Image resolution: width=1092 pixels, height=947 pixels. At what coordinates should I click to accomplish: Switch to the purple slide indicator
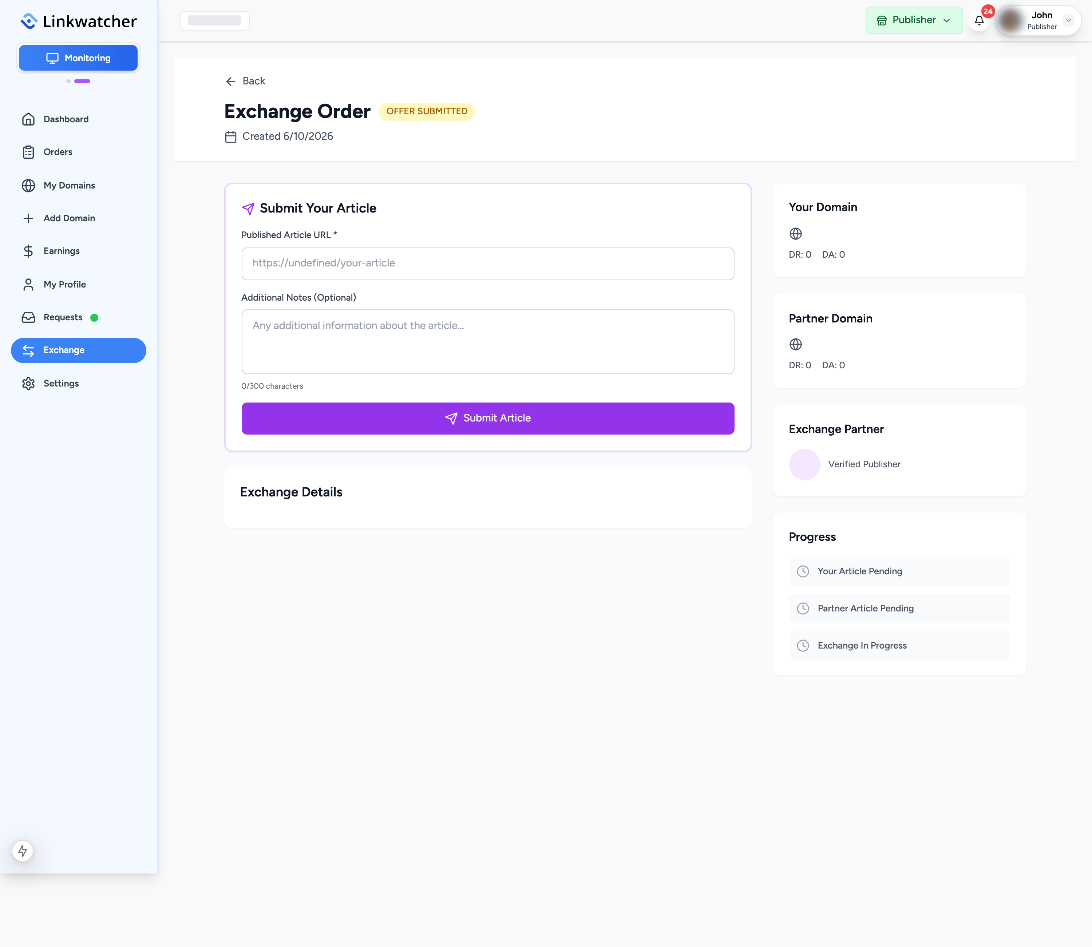pyautogui.click(x=82, y=82)
